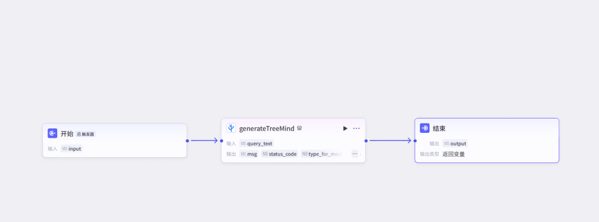Viewport: 599px width, 222px height.
Task: Run the generateTreeMind node with play button
Action: pyautogui.click(x=346, y=128)
